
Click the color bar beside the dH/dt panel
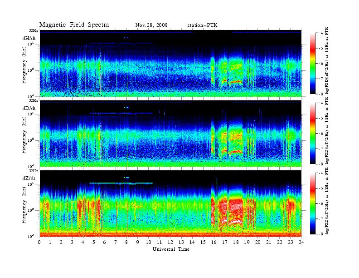312,63
